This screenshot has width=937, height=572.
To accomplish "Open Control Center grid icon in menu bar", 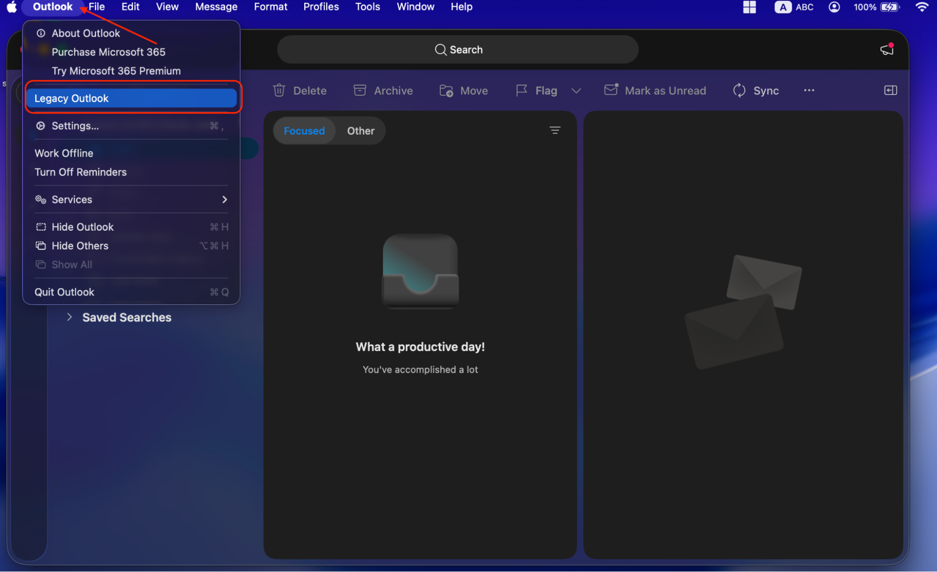I will [x=749, y=7].
